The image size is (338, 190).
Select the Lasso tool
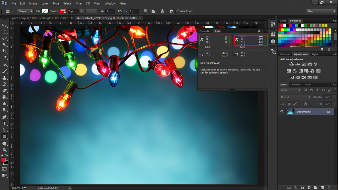coord(4,38)
